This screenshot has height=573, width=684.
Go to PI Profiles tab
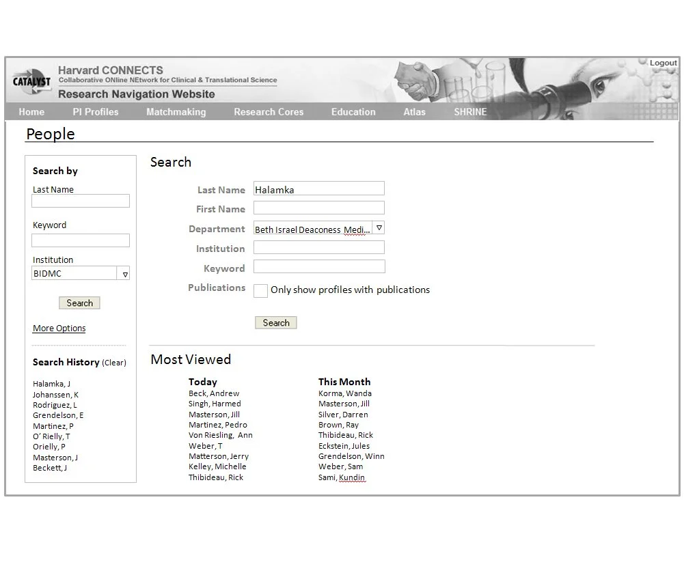pyautogui.click(x=96, y=112)
